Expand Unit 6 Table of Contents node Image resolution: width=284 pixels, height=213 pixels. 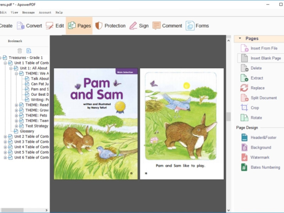[5, 158]
